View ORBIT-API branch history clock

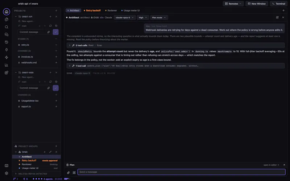point(56,26)
